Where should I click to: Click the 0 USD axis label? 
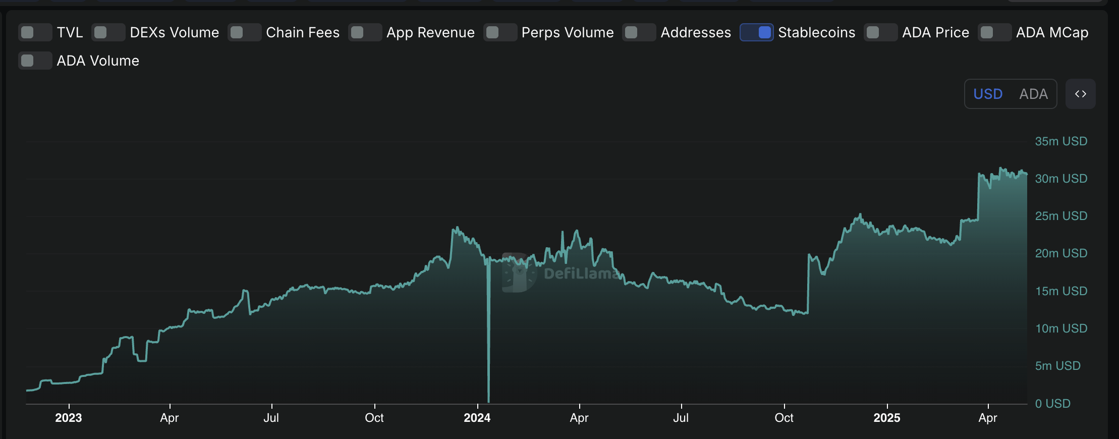point(1052,404)
